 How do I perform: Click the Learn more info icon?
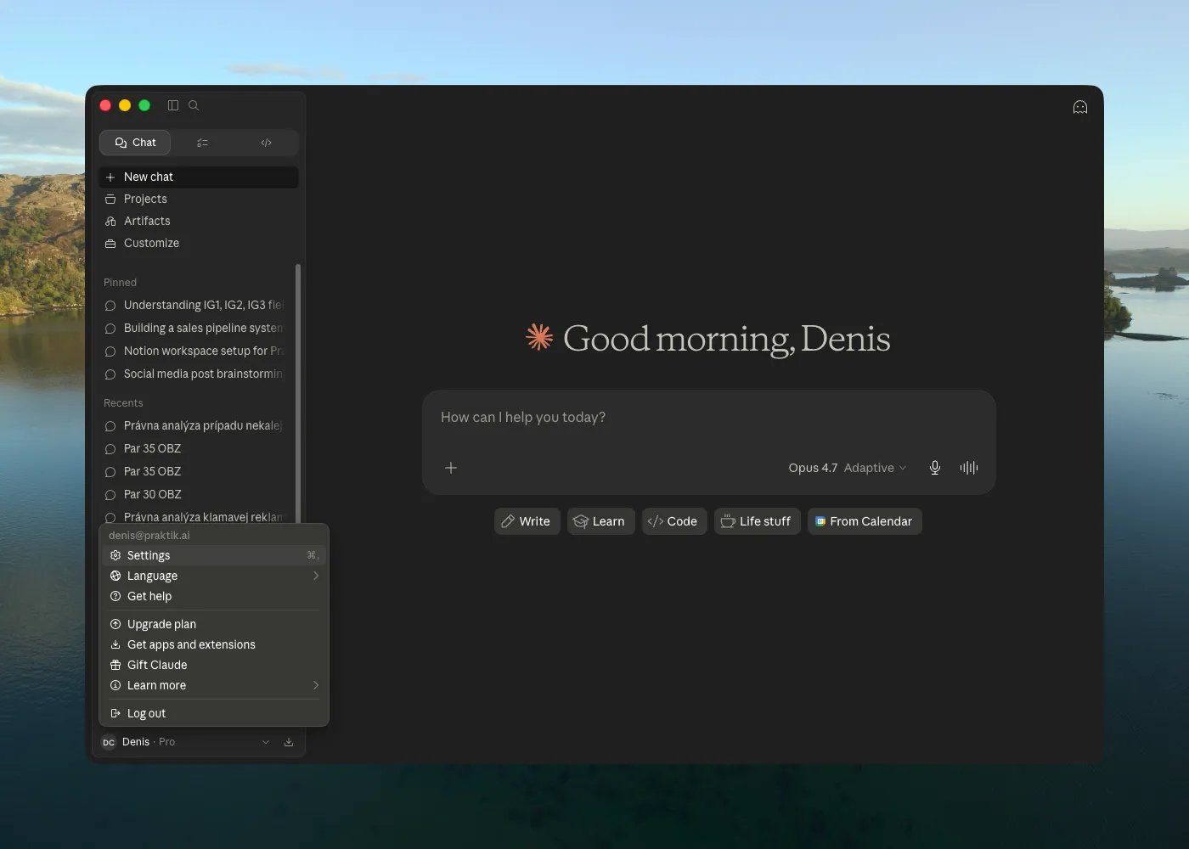pos(116,685)
